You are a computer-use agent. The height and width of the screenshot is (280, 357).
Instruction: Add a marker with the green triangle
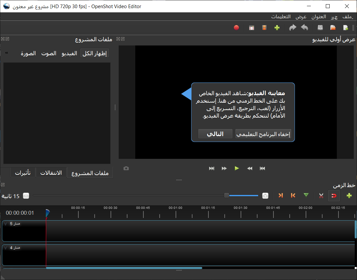(306, 196)
